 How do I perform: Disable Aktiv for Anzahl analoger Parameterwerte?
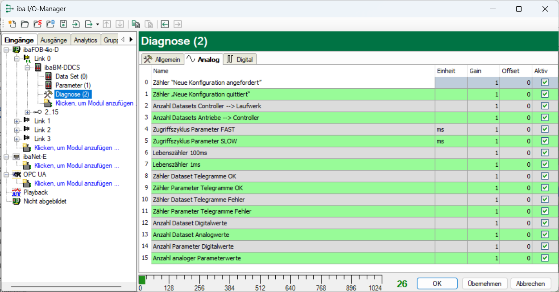click(545, 258)
